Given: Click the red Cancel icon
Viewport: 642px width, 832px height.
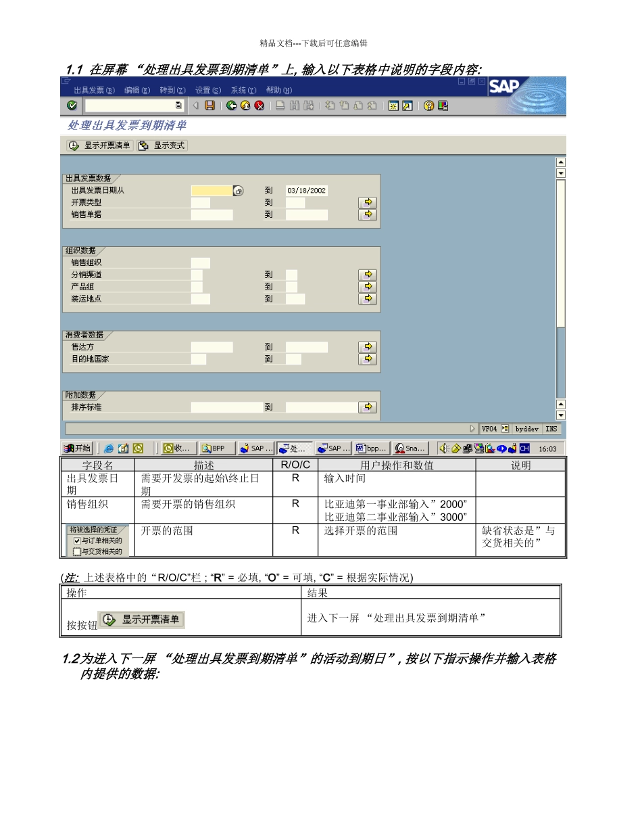Looking at the screenshot, I should tap(260, 106).
